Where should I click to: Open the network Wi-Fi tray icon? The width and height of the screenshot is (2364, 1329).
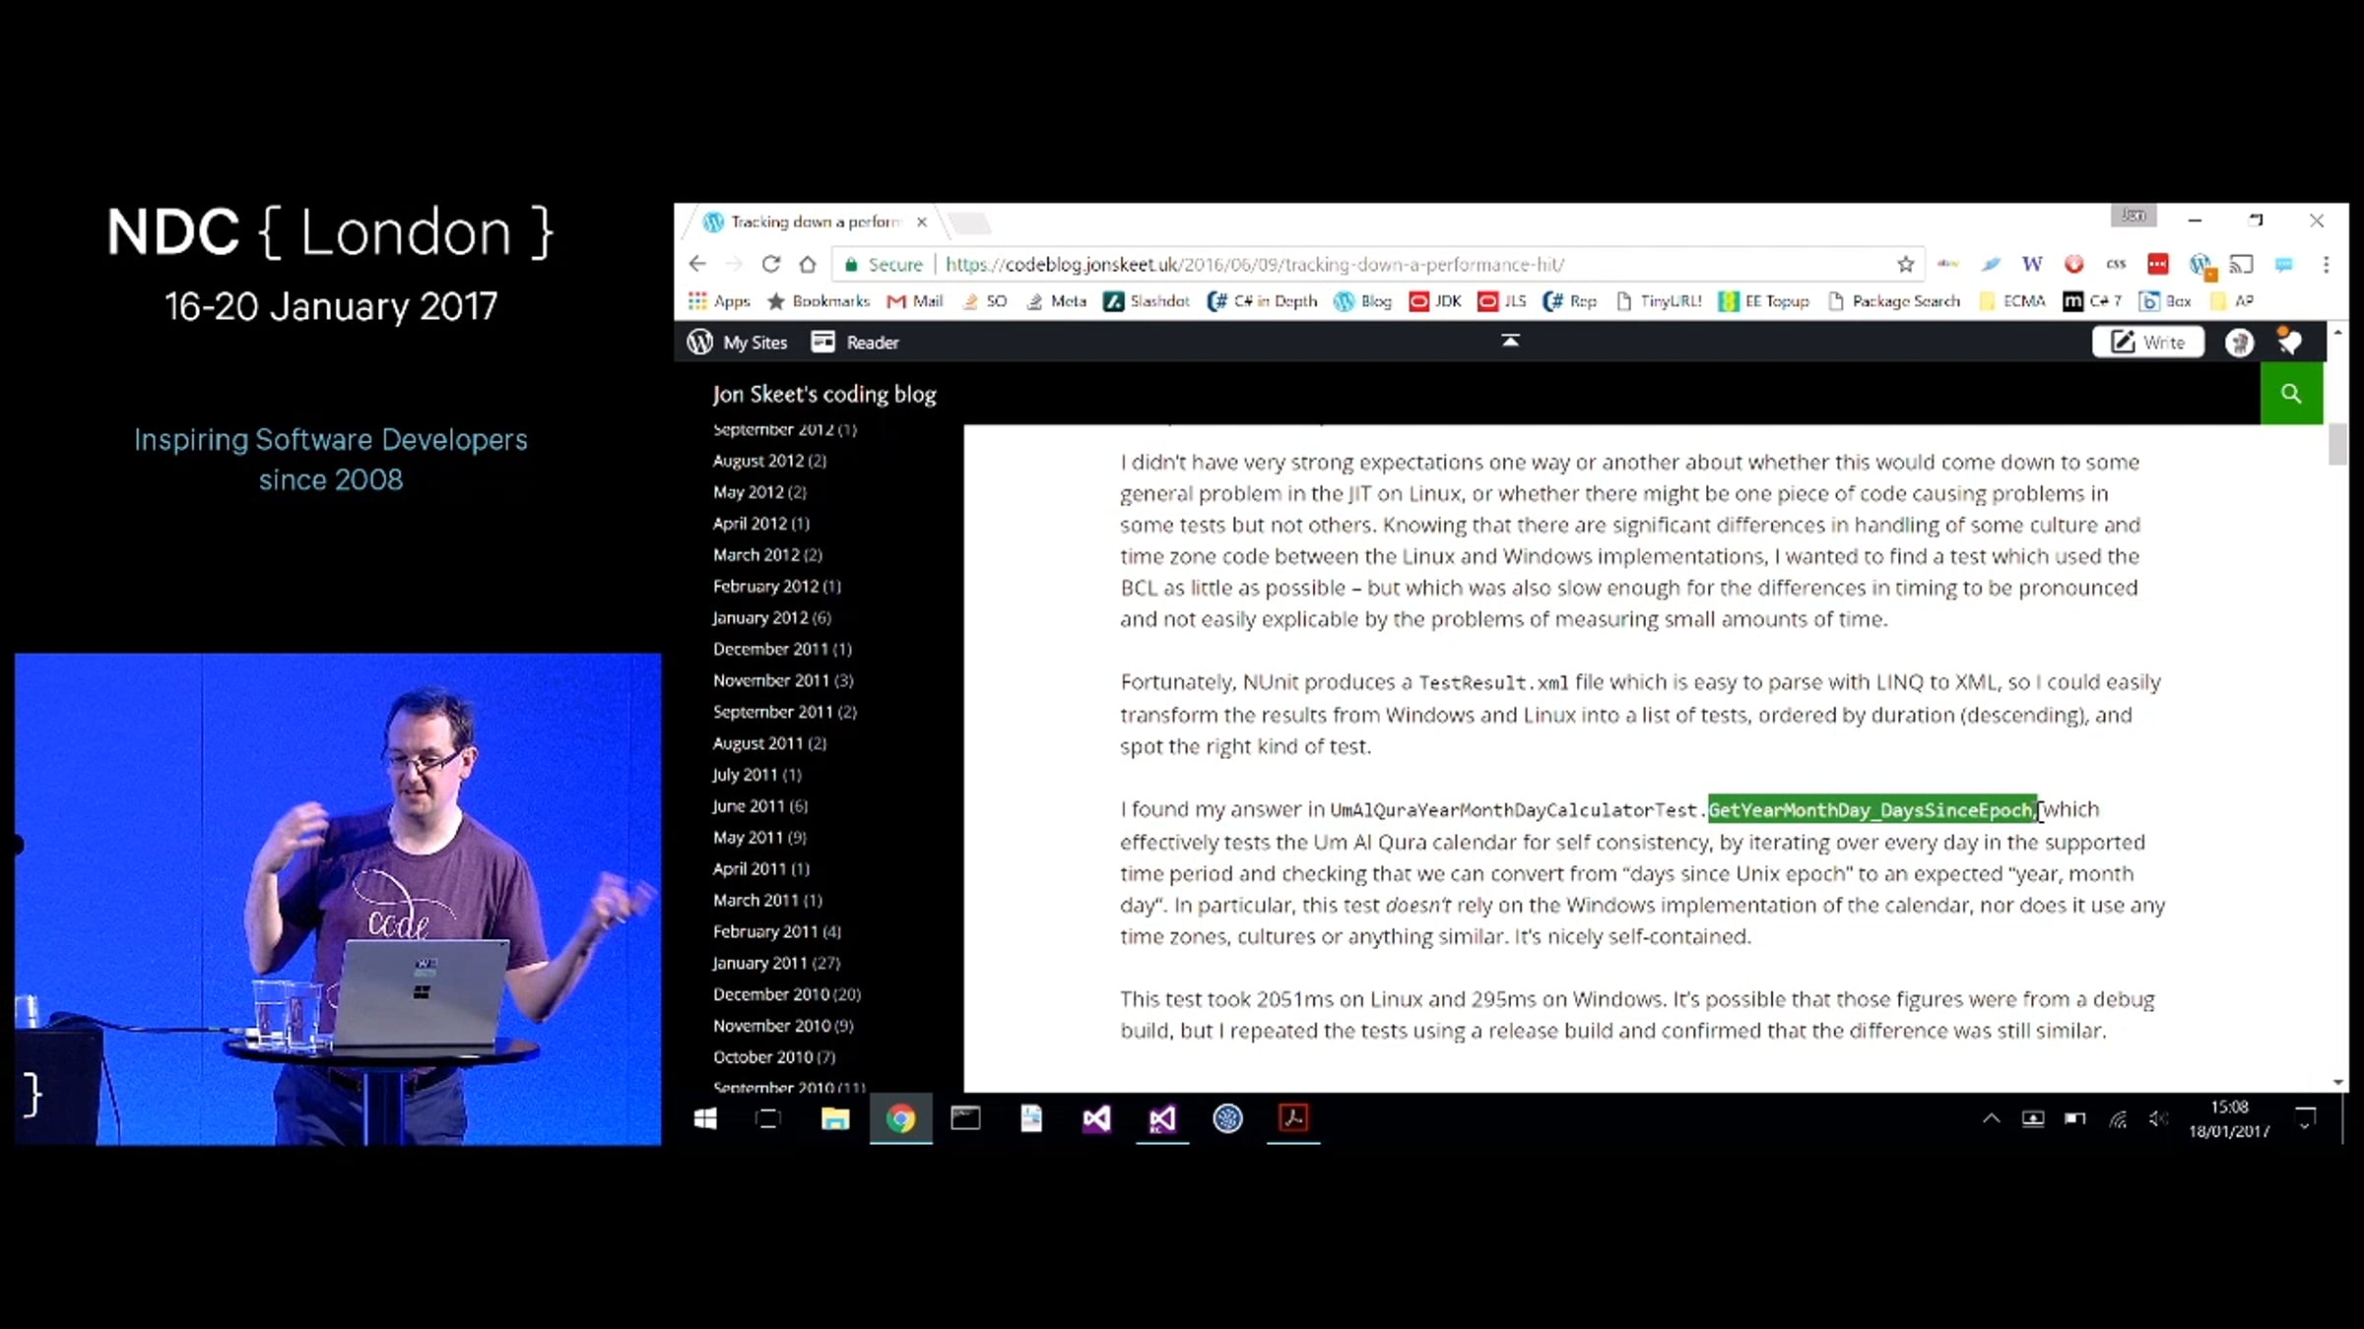coord(2118,1118)
